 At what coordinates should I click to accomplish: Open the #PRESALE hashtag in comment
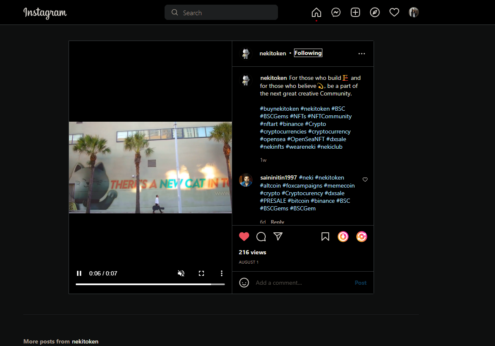point(273,201)
